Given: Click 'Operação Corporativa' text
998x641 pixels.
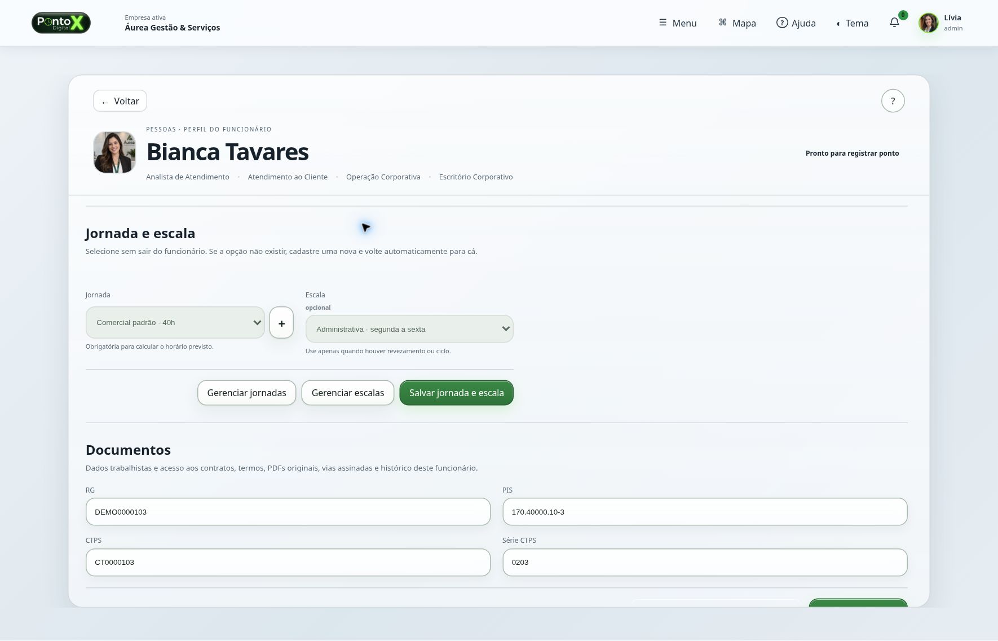Looking at the screenshot, I should coord(383,177).
